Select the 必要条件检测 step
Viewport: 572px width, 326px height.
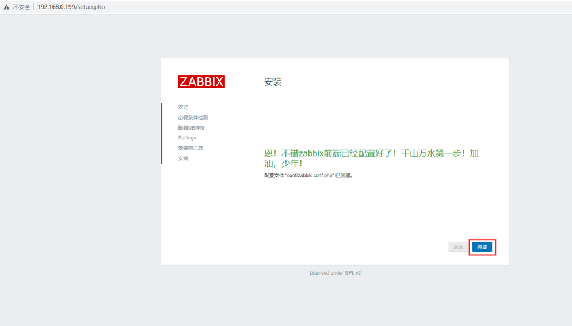(x=193, y=117)
